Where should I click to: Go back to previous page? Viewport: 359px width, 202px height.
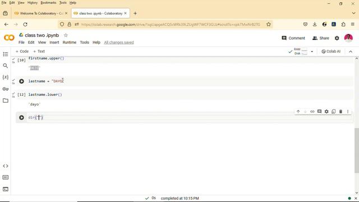(6, 24)
